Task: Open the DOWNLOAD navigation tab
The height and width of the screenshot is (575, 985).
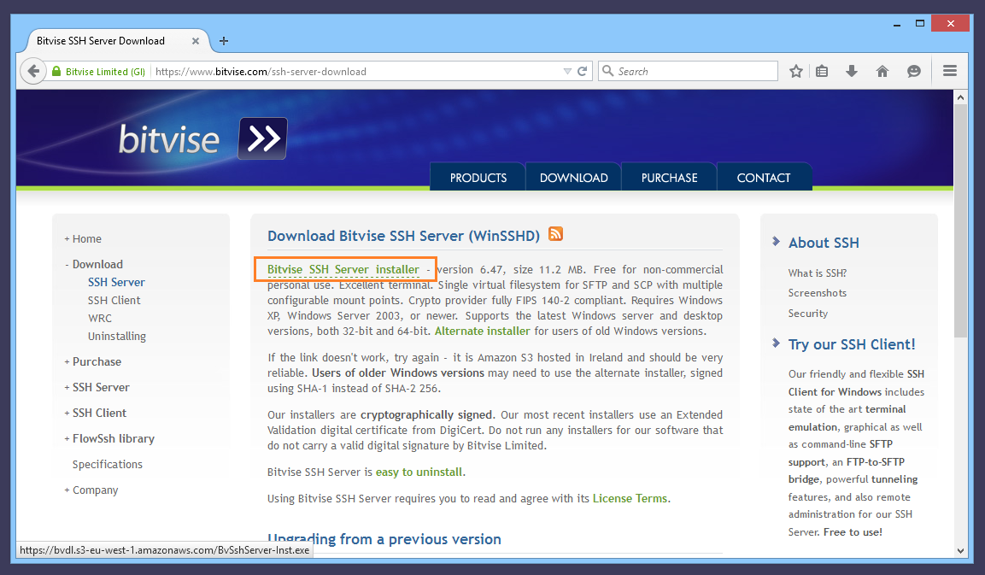Action: 573,177
